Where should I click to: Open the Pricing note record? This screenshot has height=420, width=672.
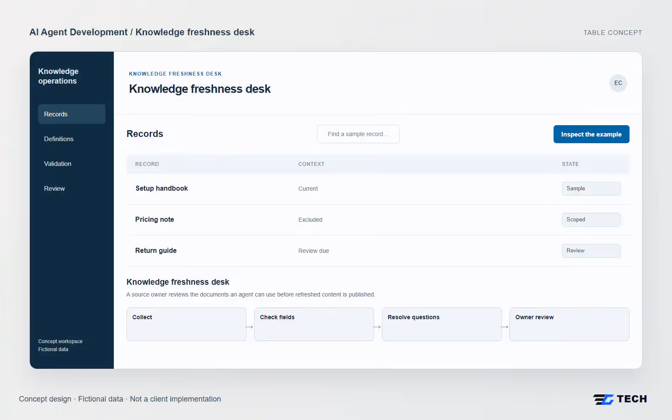tap(155, 220)
